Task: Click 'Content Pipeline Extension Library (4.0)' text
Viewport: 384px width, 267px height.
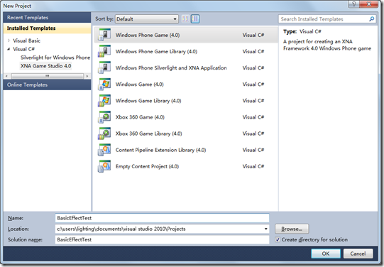Action: coord(160,150)
